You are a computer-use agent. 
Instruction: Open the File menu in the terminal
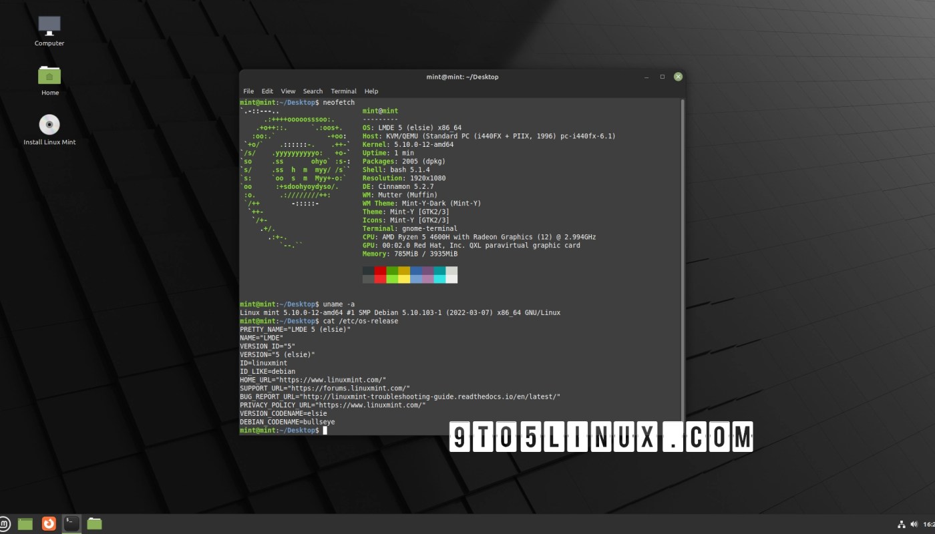(x=248, y=91)
